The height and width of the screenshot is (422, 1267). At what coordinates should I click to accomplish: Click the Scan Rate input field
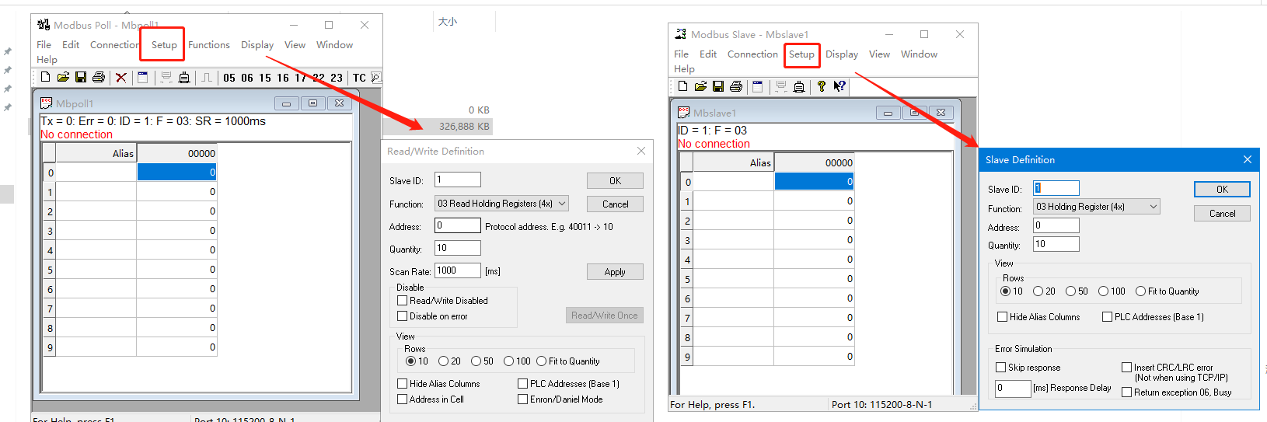click(x=457, y=270)
